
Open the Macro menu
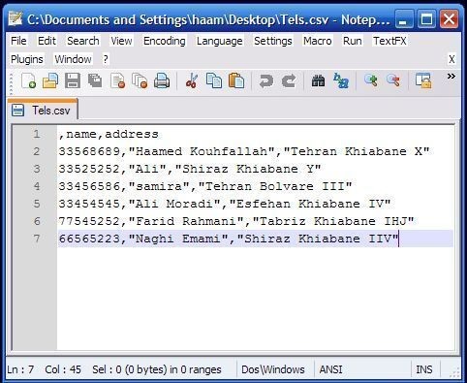[318, 41]
